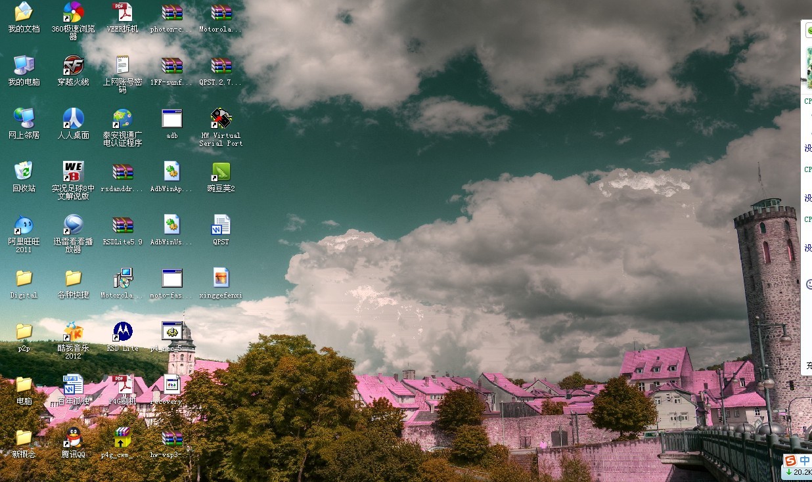Select the recovery... file icon
812x482 pixels.
(x=171, y=383)
